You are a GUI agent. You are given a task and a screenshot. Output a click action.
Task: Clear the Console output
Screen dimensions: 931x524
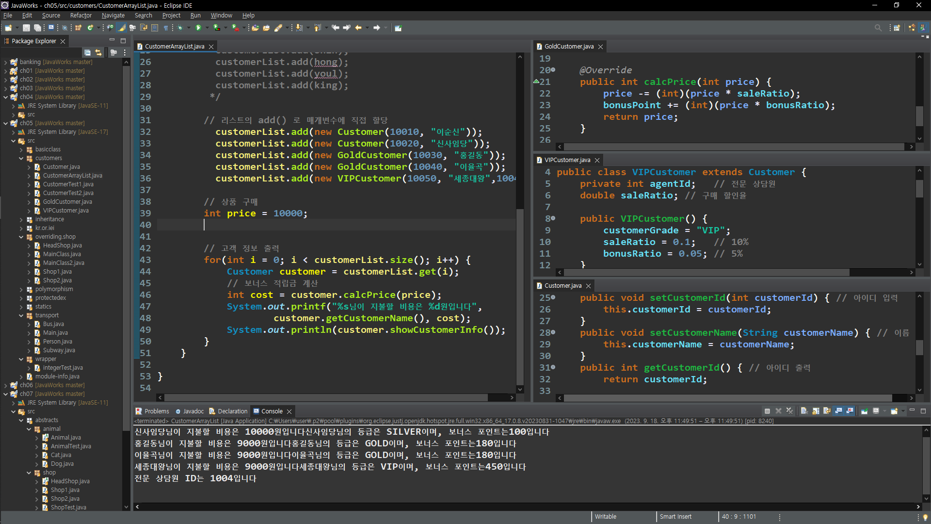click(x=804, y=411)
